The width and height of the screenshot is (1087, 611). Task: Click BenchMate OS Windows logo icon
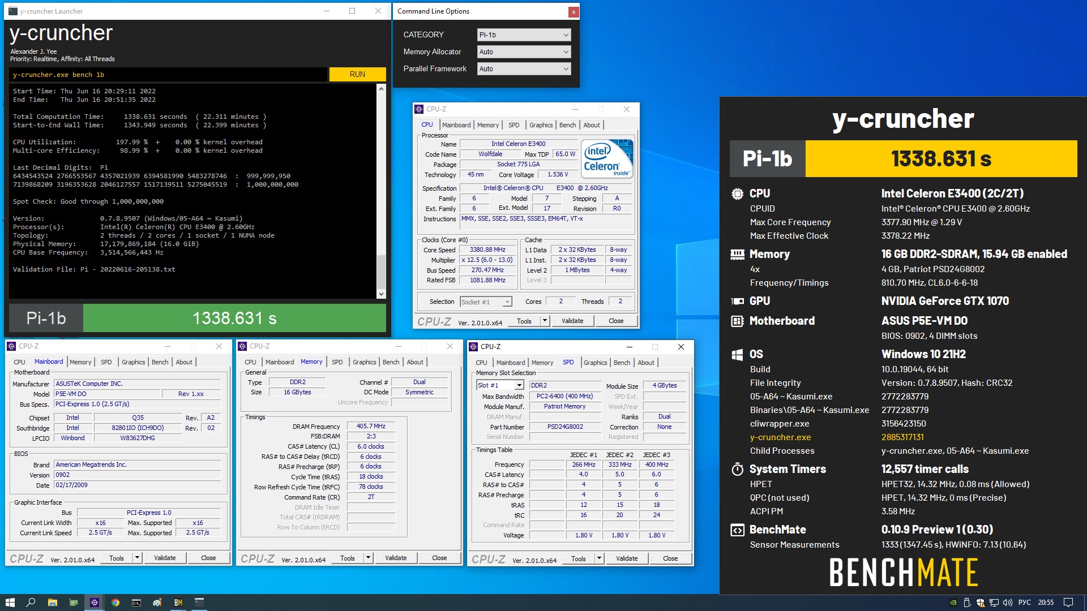737,355
